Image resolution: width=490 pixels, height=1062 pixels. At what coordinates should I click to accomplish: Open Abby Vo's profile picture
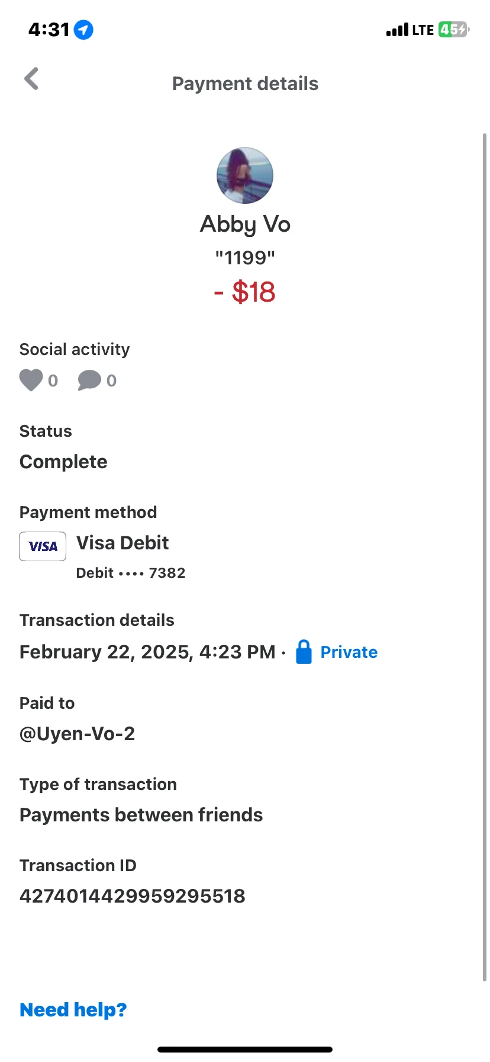coord(245,175)
